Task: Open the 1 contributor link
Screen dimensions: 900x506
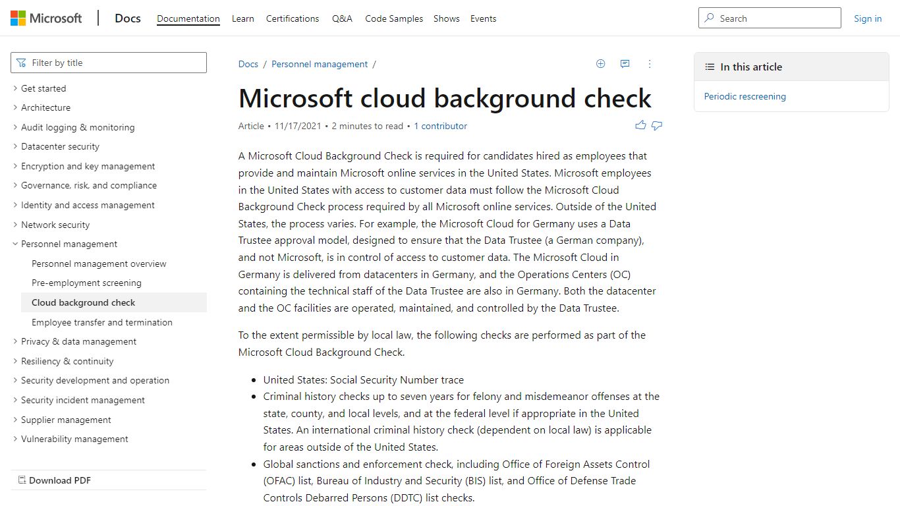Action: click(x=440, y=126)
